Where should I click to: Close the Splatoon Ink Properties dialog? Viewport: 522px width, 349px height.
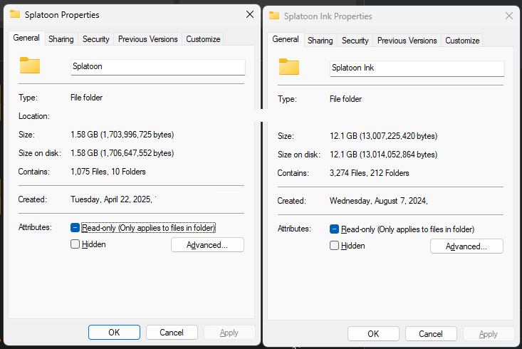click(508, 16)
